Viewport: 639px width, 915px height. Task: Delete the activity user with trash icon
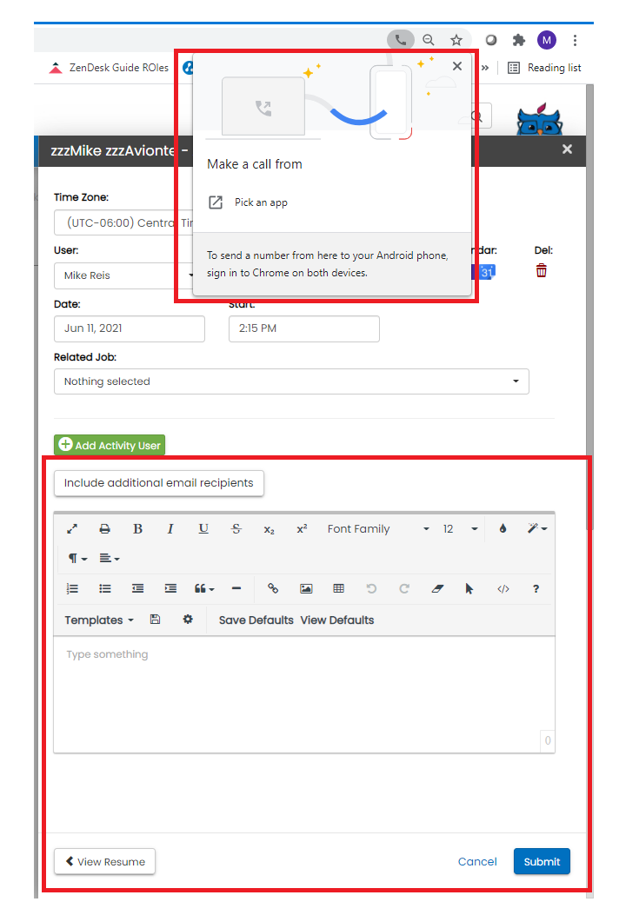(x=542, y=271)
